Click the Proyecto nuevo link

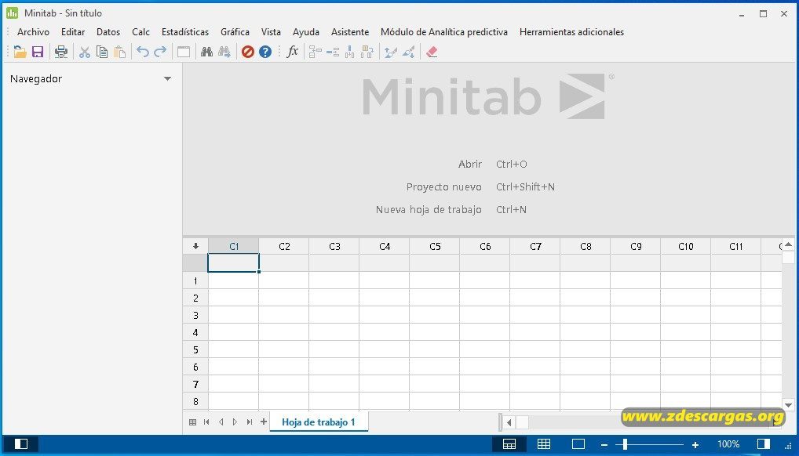443,186
